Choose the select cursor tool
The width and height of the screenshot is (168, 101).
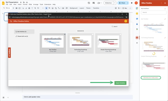pyautogui.click(x=46, y=8)
